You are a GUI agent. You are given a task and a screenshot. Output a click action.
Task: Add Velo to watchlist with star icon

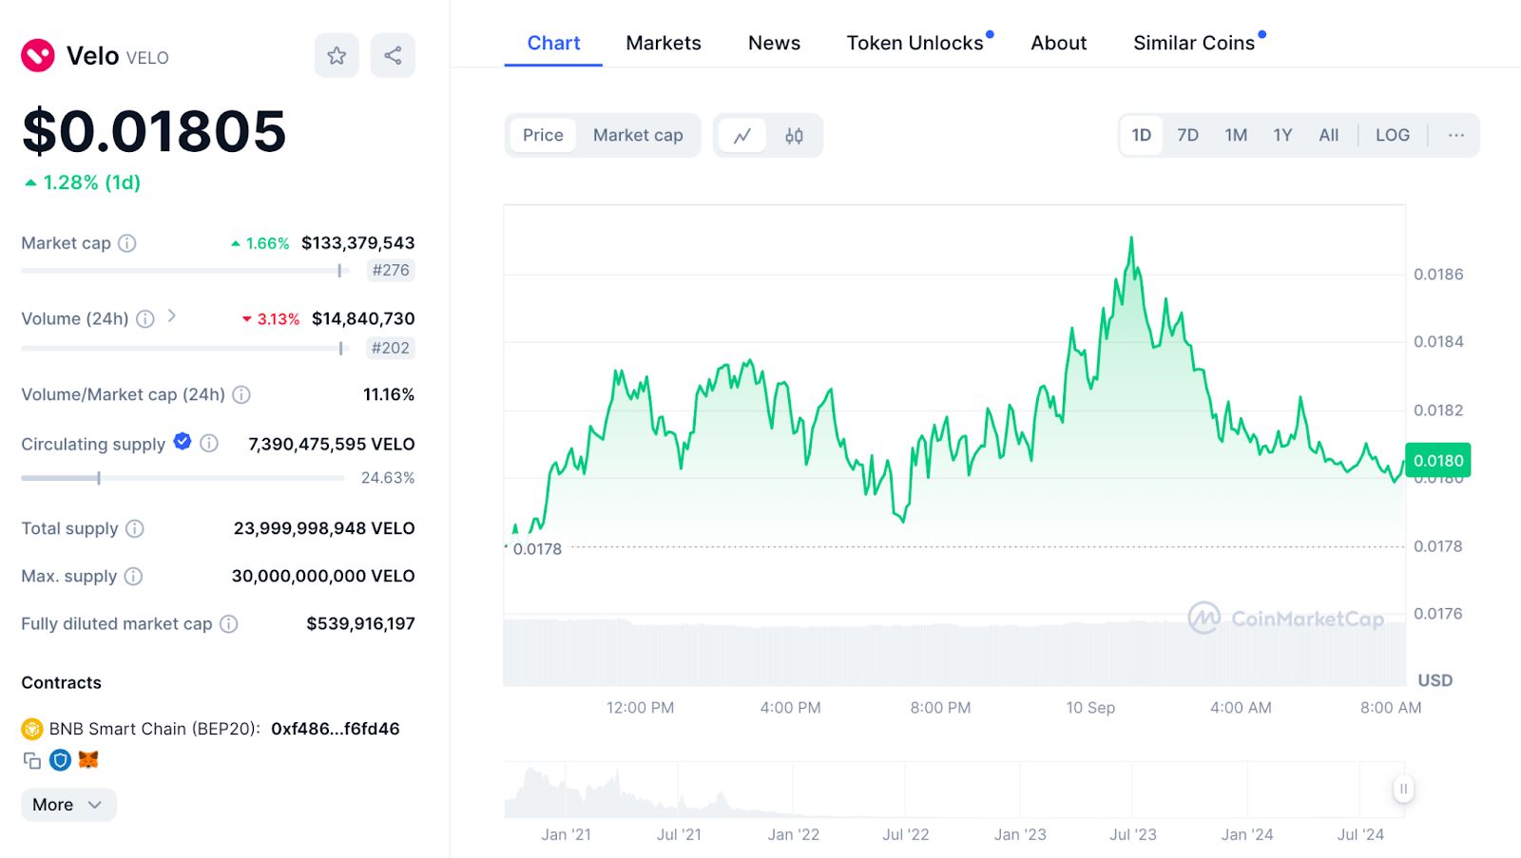coord(337,56)
